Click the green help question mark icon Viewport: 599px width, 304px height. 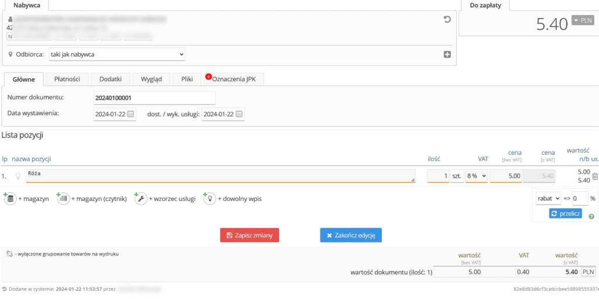click(591, 216)
